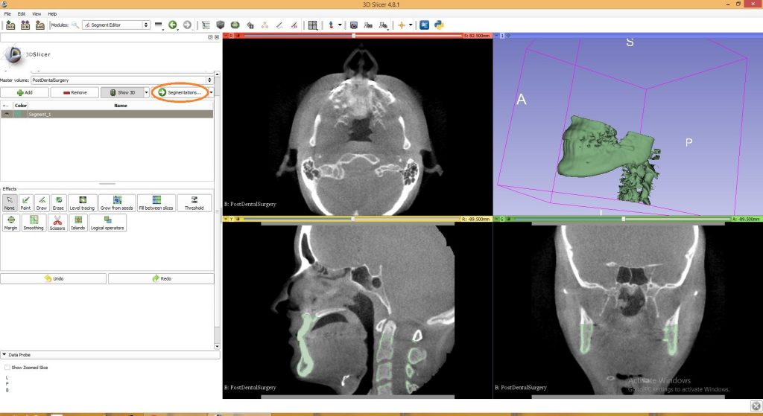Open the Segmentations button dropdown arrow
The image size is (763, 416).
coord(211,92)
